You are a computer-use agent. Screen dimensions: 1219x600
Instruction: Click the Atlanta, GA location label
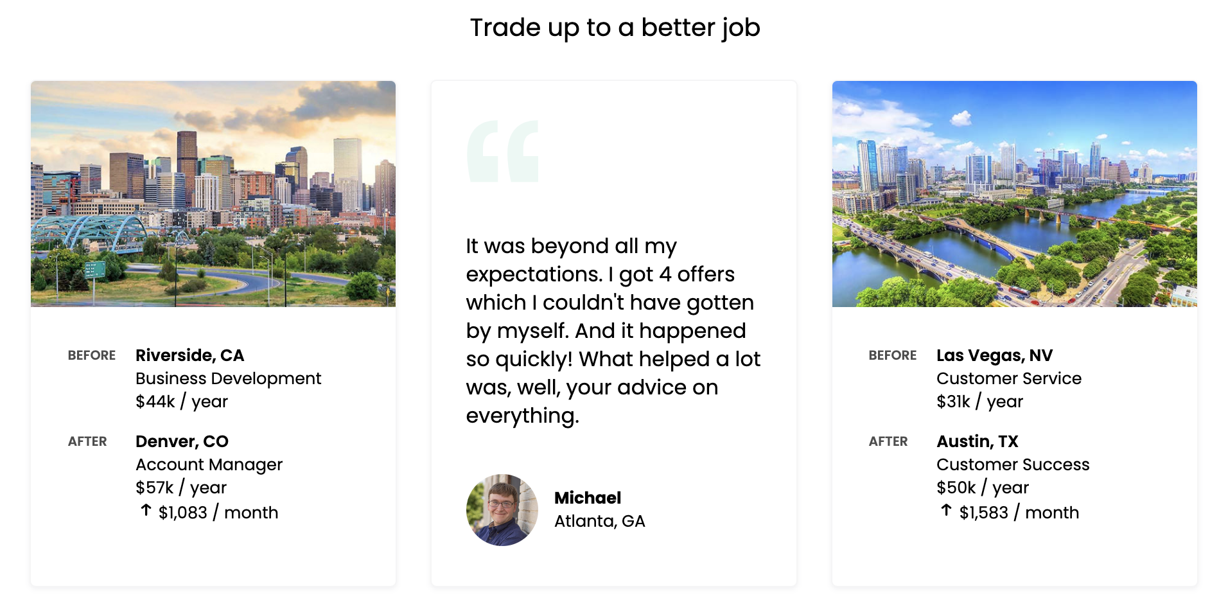coord(599,521)
